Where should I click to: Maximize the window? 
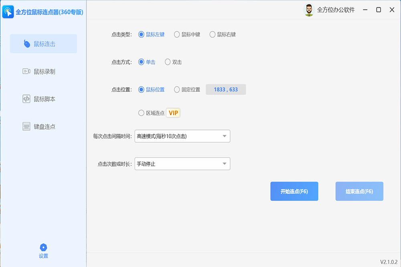coord(379,10)
